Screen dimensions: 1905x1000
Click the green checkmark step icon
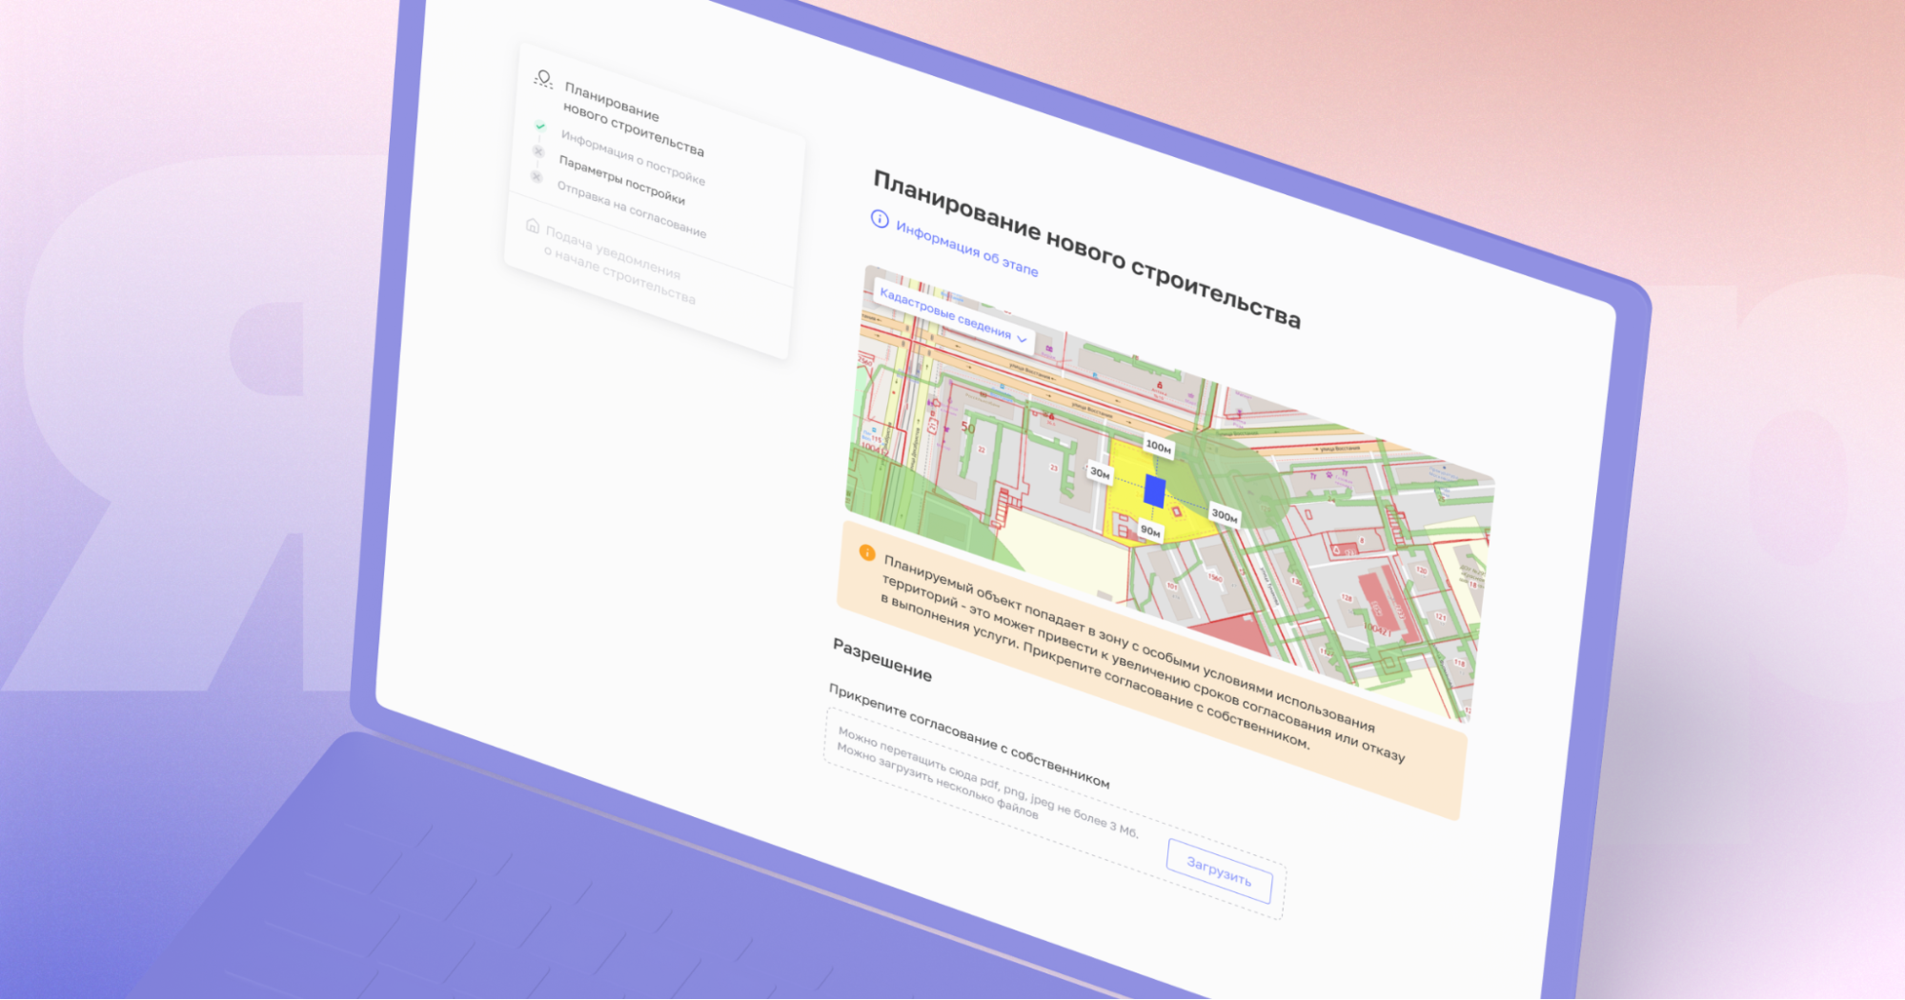(x=540, y=126)
